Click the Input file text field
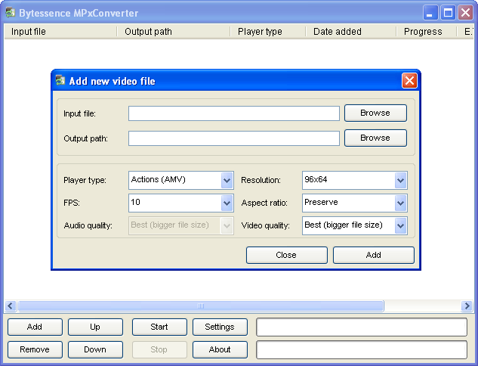The image size is (478, 366). coord(234,113)
